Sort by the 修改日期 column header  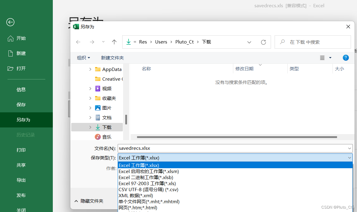pos(244,69)
